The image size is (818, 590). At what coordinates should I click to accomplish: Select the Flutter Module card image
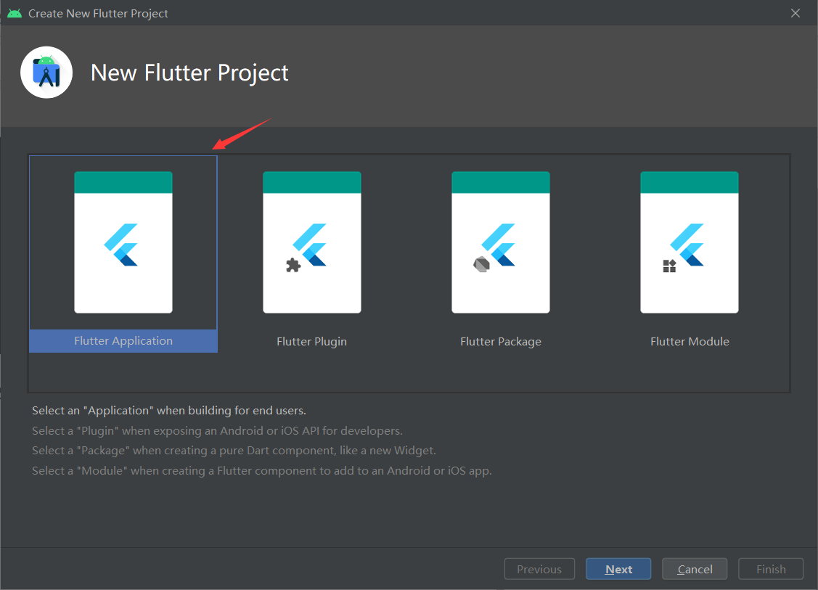690,242
